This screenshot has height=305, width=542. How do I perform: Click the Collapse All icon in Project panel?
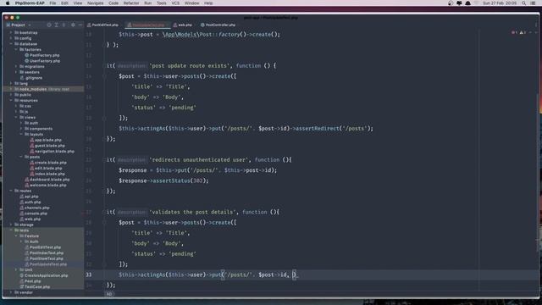coord(64,25)
